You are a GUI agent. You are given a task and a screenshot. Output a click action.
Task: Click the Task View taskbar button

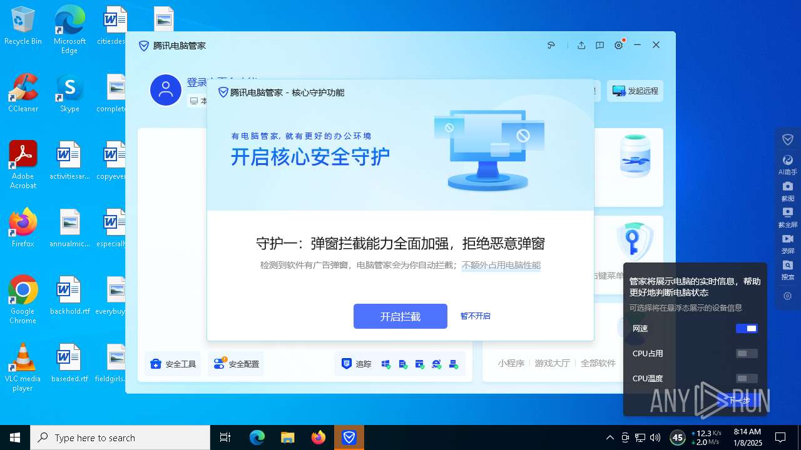click(x=225, y=437)
